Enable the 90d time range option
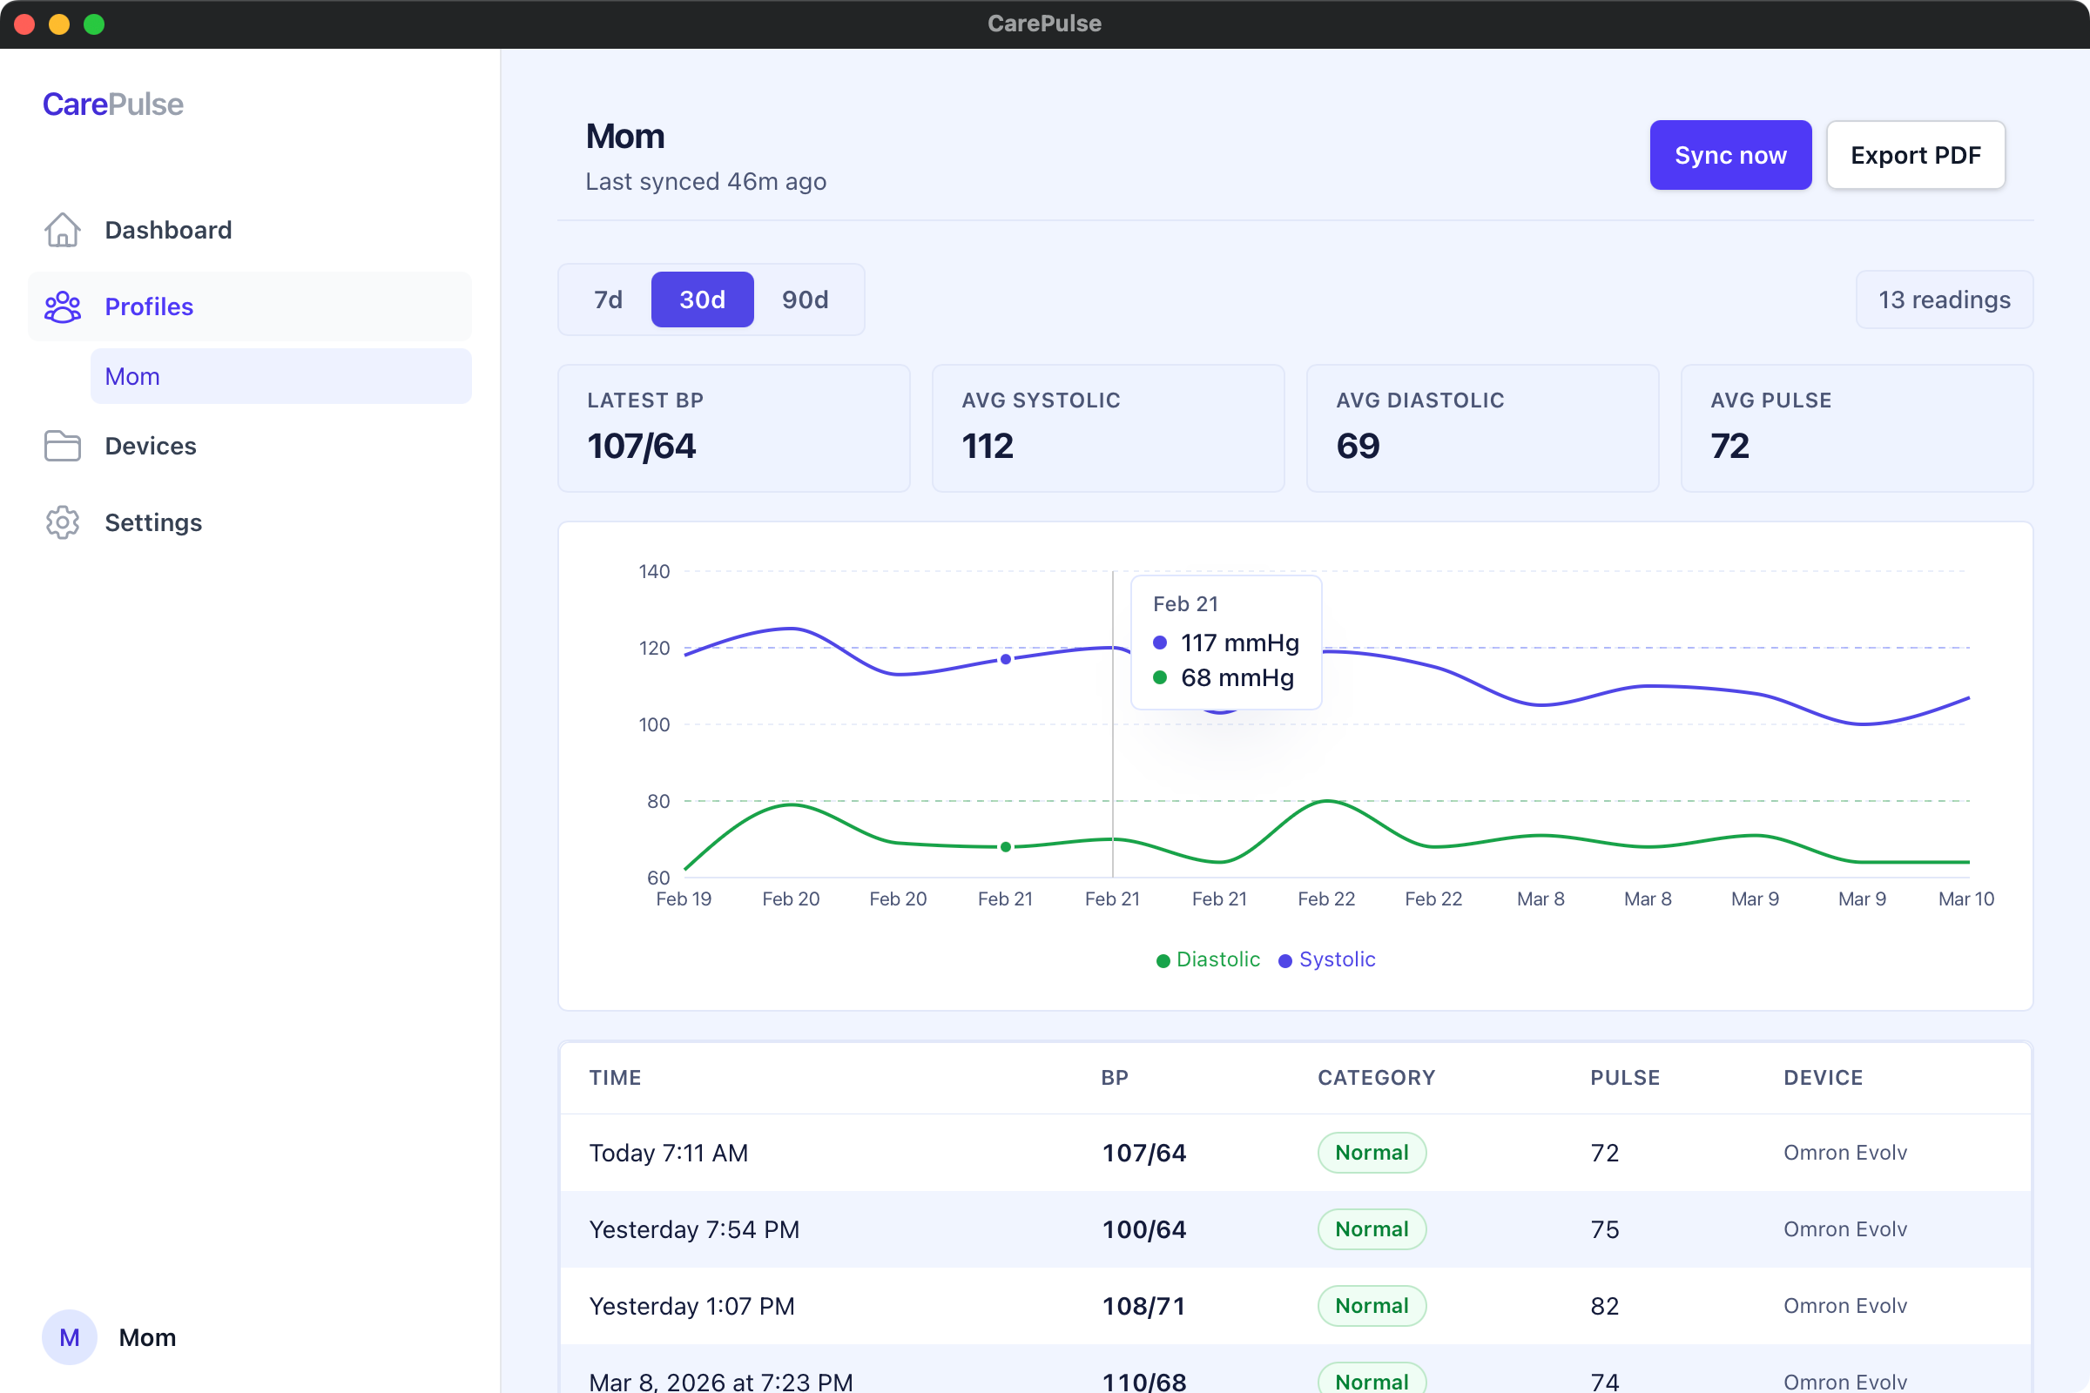The height and width of the screenshot is (1393, 2090). [x=804, y=299]
